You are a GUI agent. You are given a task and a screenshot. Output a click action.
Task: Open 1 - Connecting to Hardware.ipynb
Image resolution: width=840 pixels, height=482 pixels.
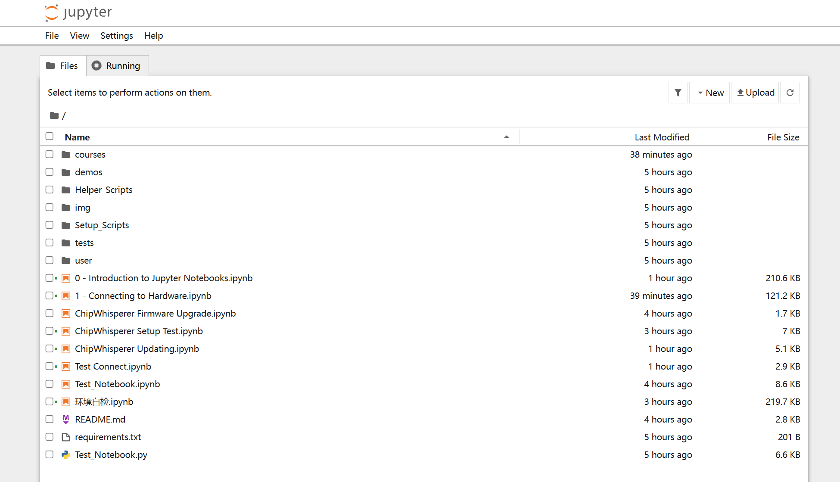[x=143, y=296]
